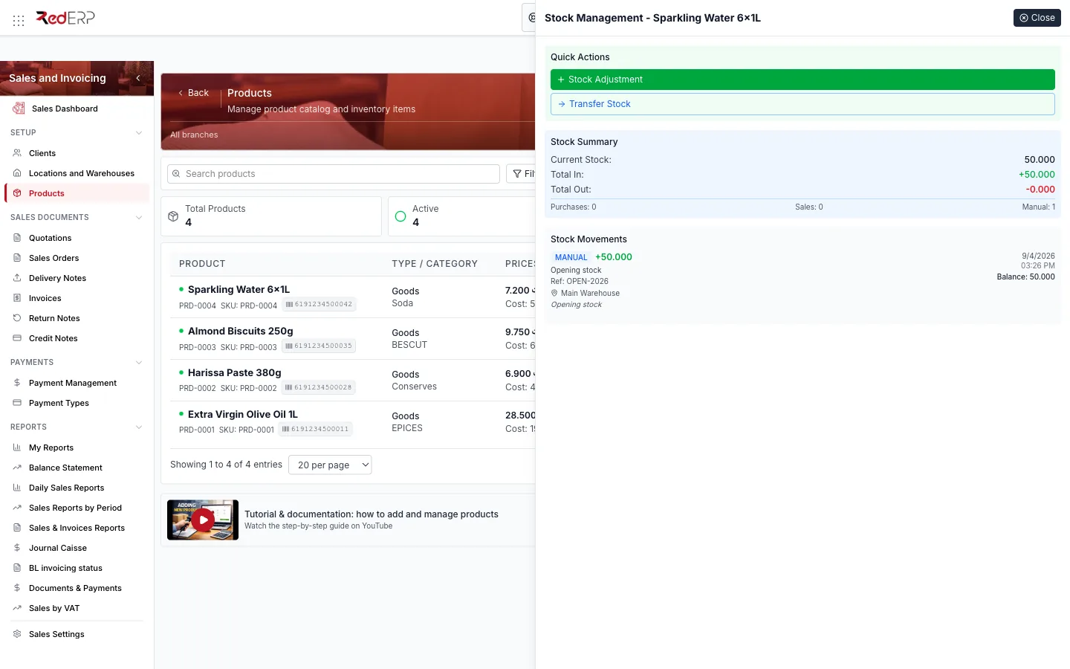Click barcode 6191234500028

point(319,388)
